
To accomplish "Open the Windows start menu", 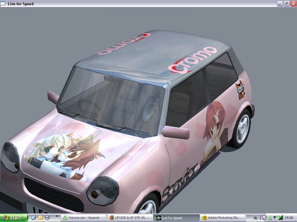I will click(14, 218).
